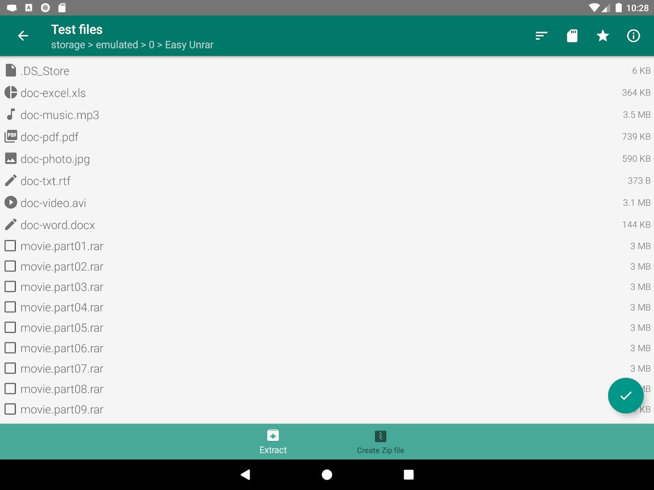Tap the doc-video.avi play icon
654x490 pixels.
pos(10,203)
